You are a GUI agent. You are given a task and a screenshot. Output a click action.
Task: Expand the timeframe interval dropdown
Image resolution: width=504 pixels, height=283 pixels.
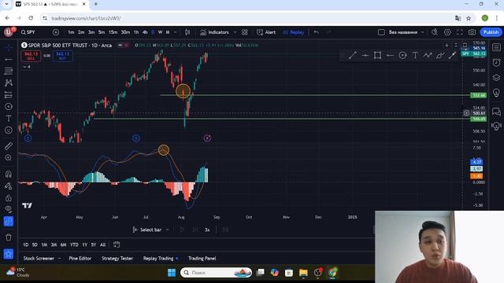click(175, 32)
